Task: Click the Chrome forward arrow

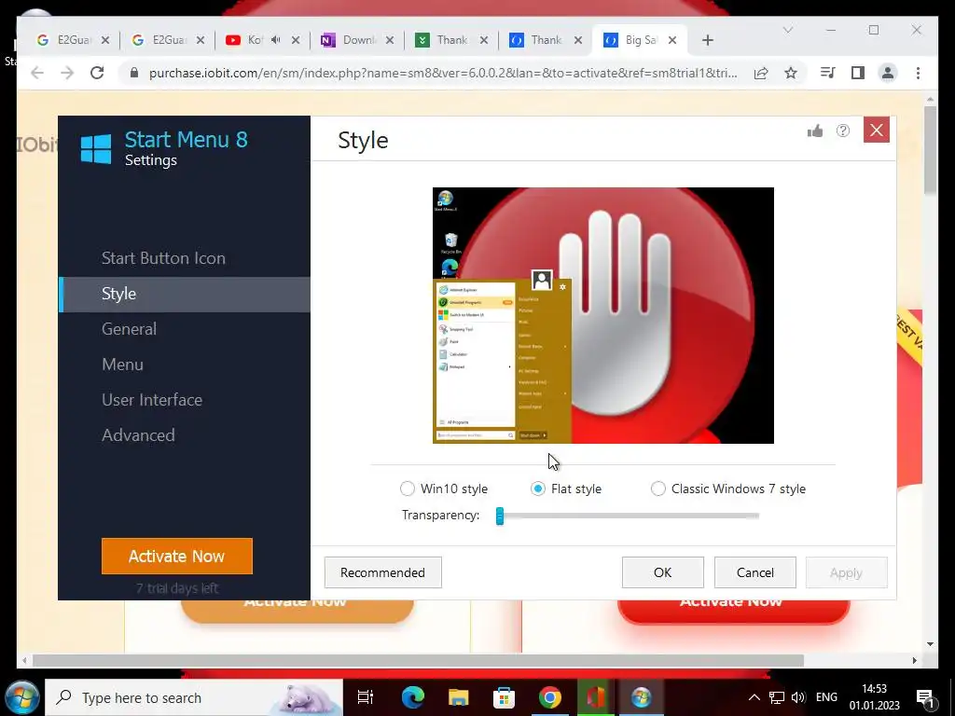Action: pos(67,73)
